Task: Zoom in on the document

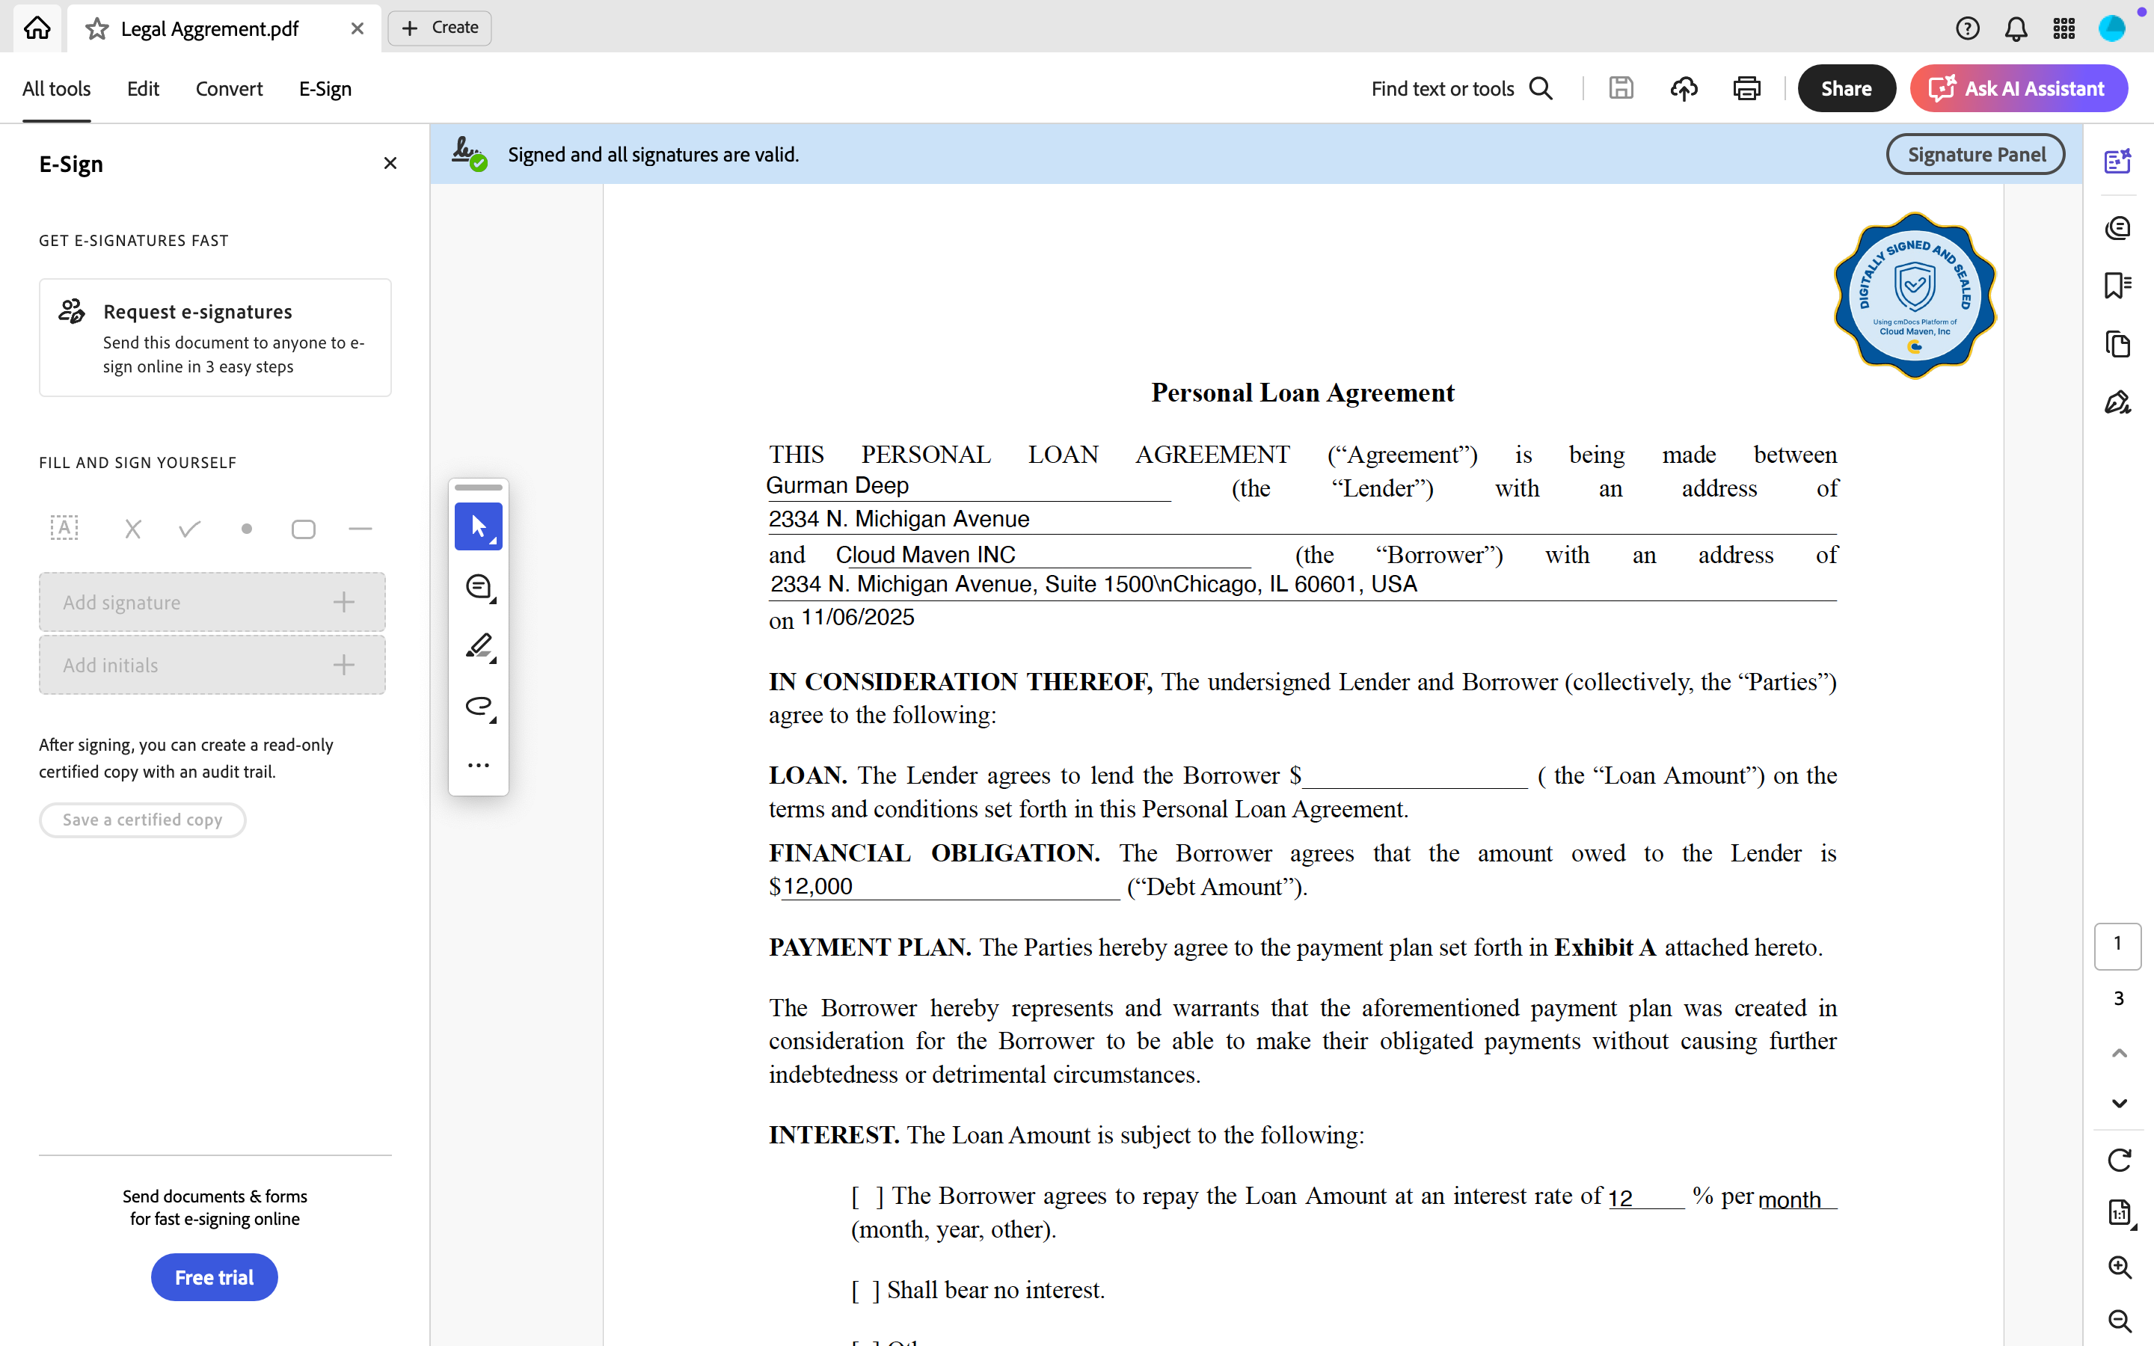Action: (x=2120, y=1267)
